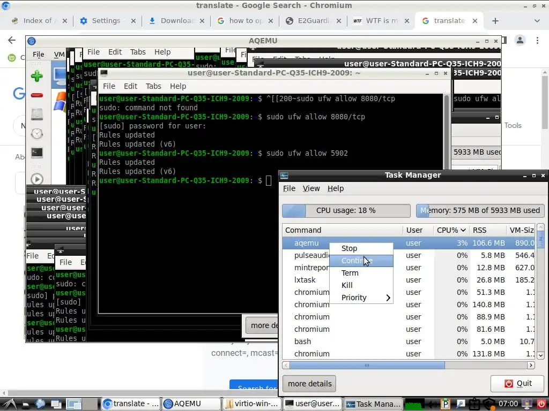Viewport: 549px width, 411px height.
Task: Click the 'RSS' column header
Action: 487,230
